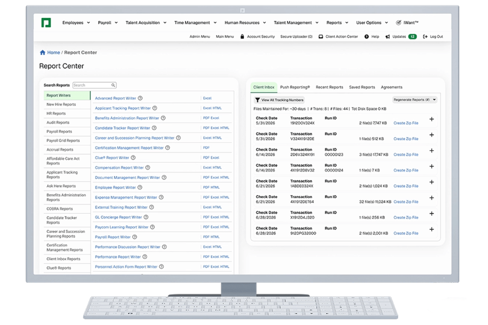The height and width of the screenshot is (325, 488).
Task: Open help for GL Concierge Report Writer
Action: (146, 217)
